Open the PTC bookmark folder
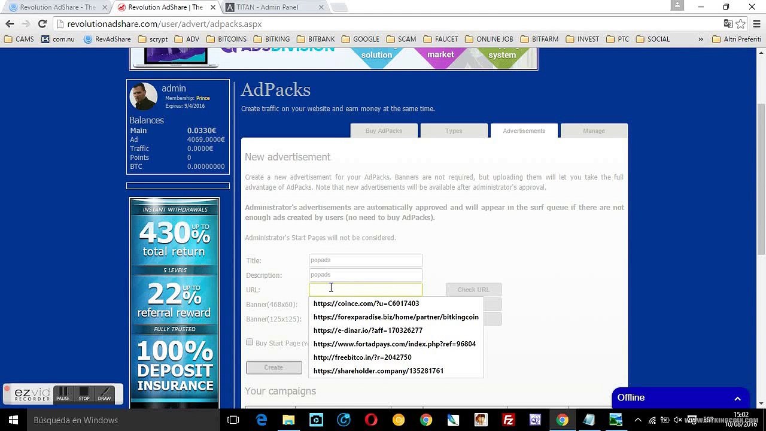The height and width of the screenshot is (431, 766). 618,39
